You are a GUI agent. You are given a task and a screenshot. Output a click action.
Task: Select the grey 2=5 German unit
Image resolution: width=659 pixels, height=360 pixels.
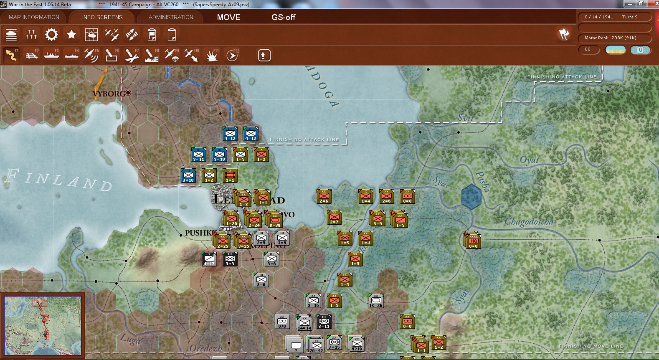261,238
